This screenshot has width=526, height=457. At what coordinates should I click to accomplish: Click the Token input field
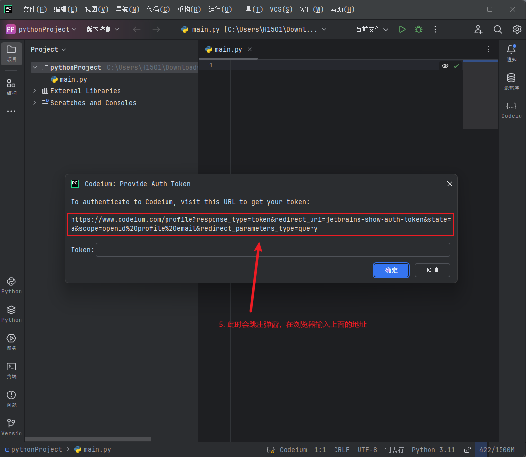click(273, 250)
